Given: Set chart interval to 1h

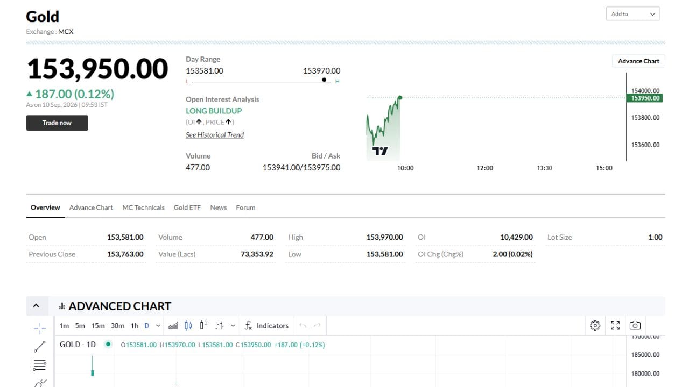Looking at the screenshot, I should [x=135, y=326].
